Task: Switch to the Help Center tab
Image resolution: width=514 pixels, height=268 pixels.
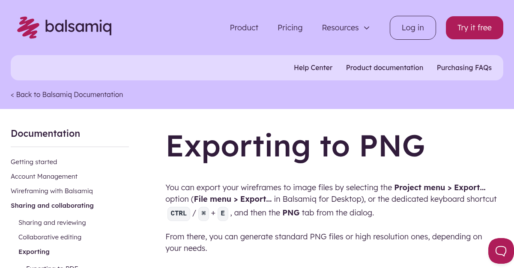Action: pyautogui.click(x=313, y=68)
